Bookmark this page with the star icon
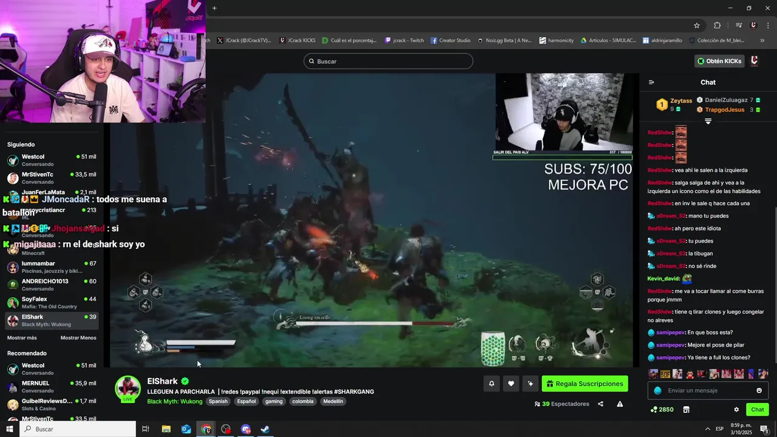 pyautogui.click(x=697, y=25)
